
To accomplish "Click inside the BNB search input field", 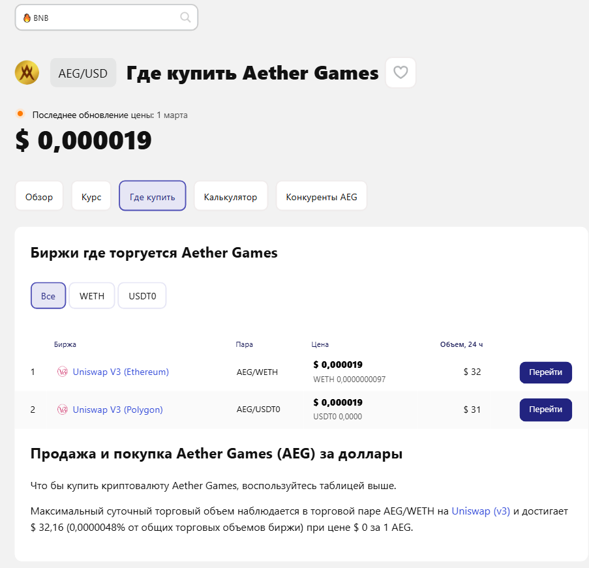I will pos(98,18).
